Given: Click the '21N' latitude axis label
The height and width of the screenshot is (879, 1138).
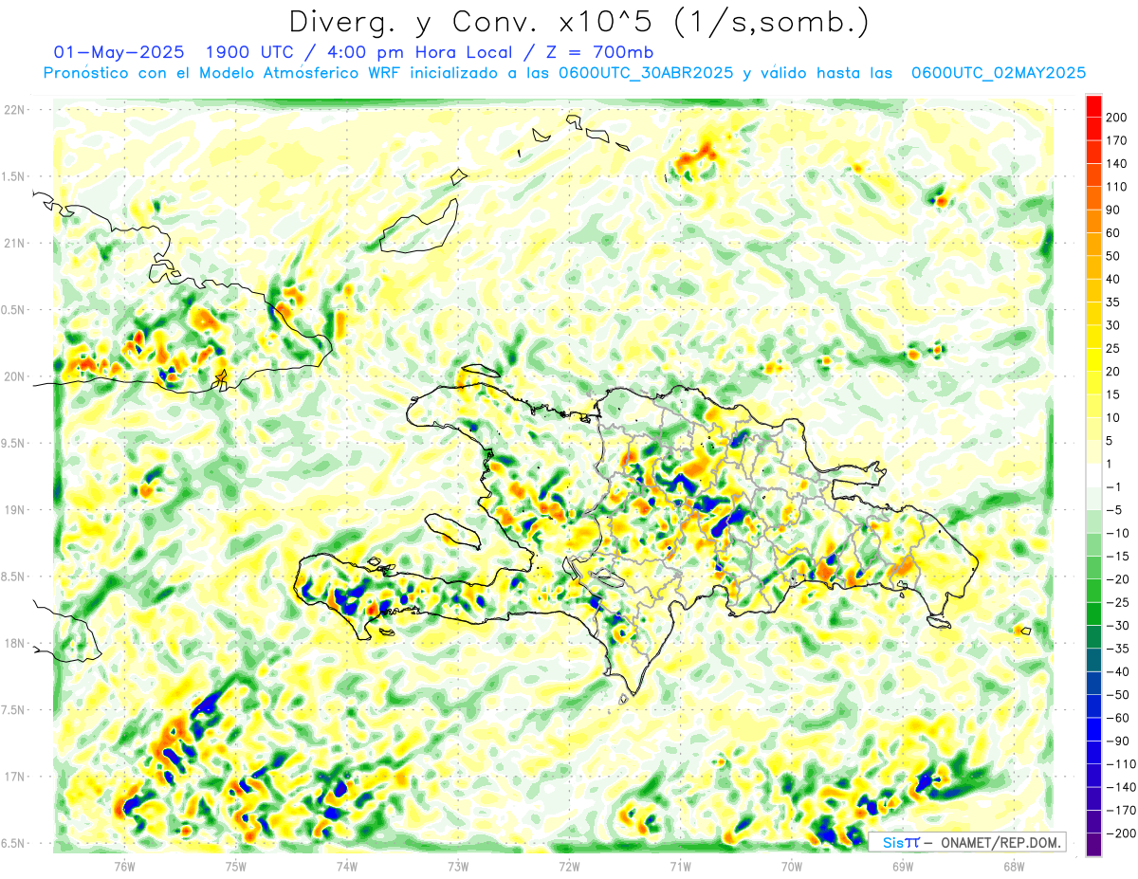Looking at the screenshot, I should [x=14, y=243].
